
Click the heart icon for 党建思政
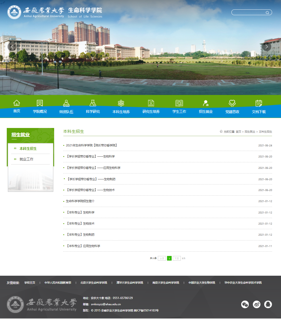(232, 103)
